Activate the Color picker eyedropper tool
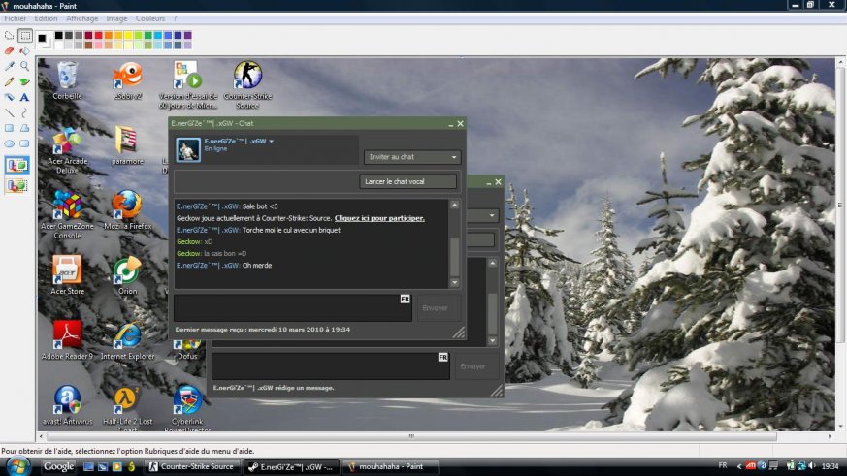 click(9, 66)
